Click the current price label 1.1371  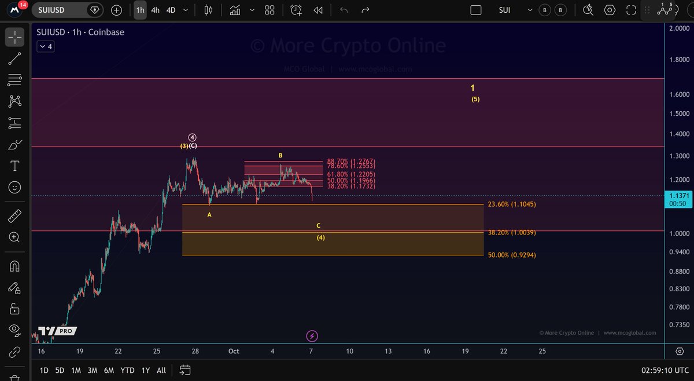click(x=679, y=199)
